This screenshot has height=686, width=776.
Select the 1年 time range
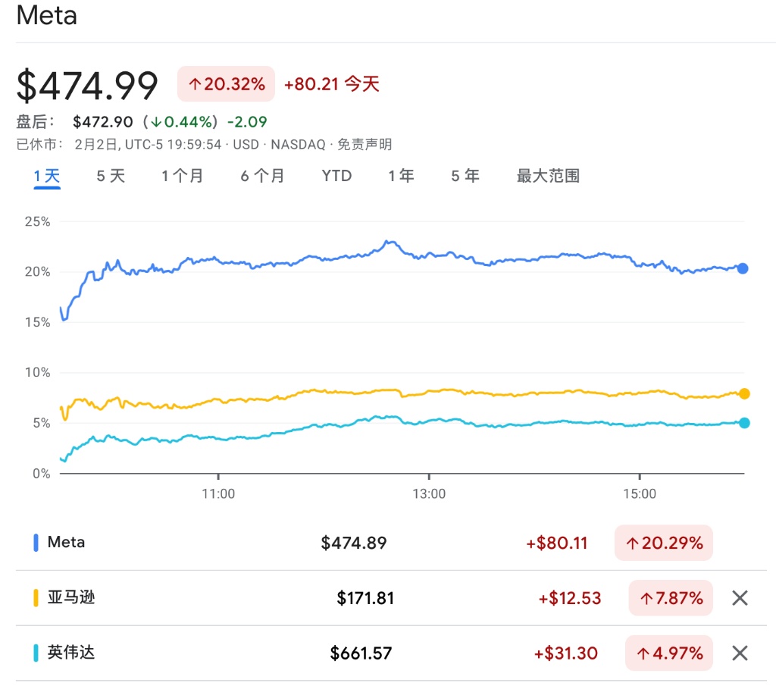[x=401, y=177]
